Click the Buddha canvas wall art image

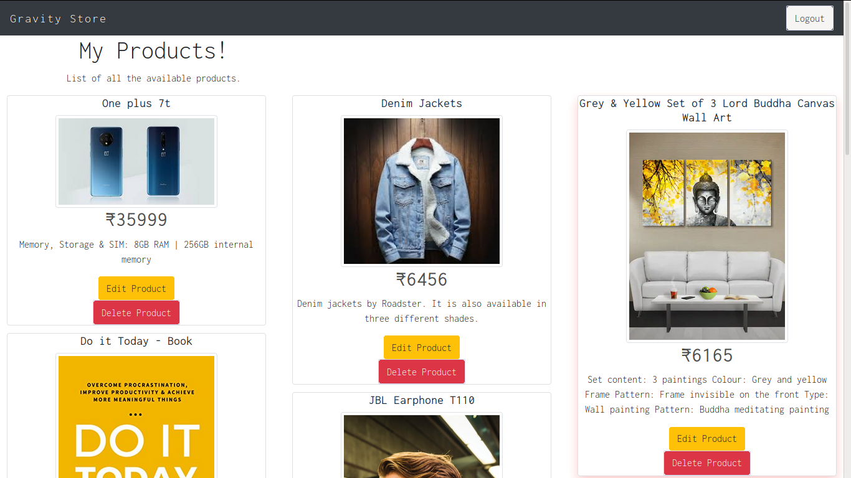[x=707, y=236]
